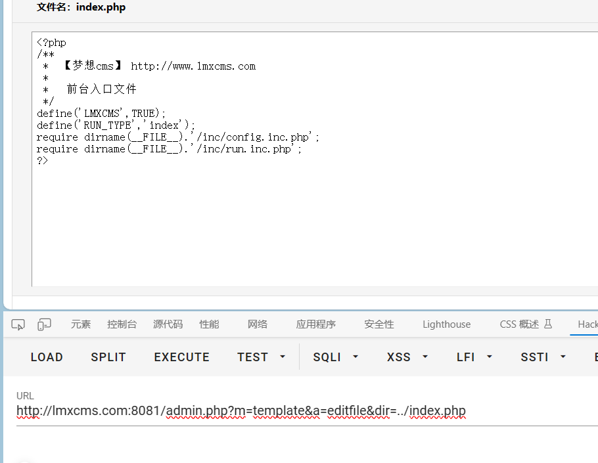This screenshot has width=598, height=463.
Task: Click the SPLIT button in HackBar
Action: [108, 357]
